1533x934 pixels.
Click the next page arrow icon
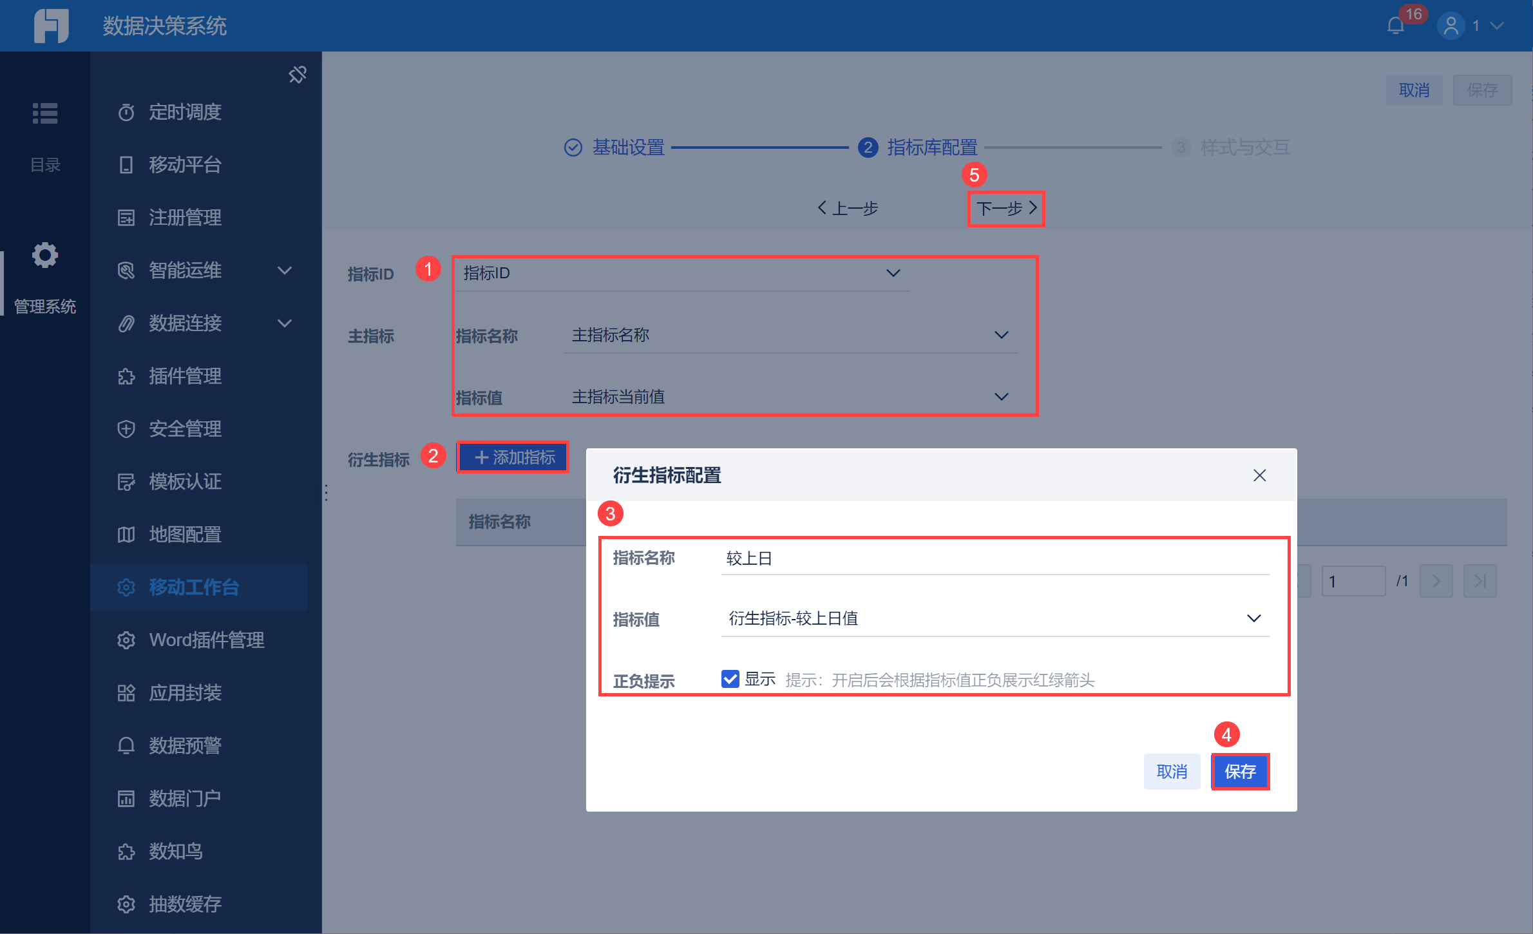(1436, 581)
